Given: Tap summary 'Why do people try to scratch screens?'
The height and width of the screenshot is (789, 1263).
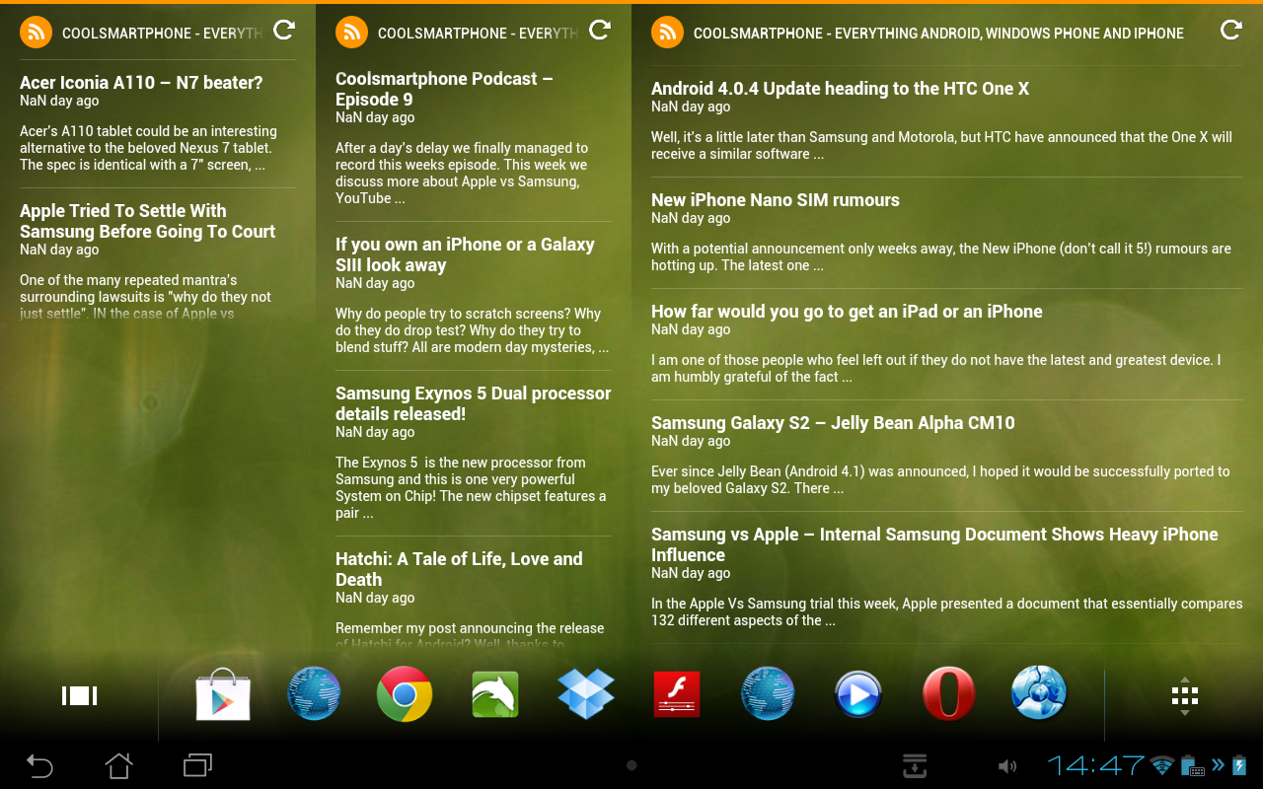Looking at the screenshot, I should point(472,330).
